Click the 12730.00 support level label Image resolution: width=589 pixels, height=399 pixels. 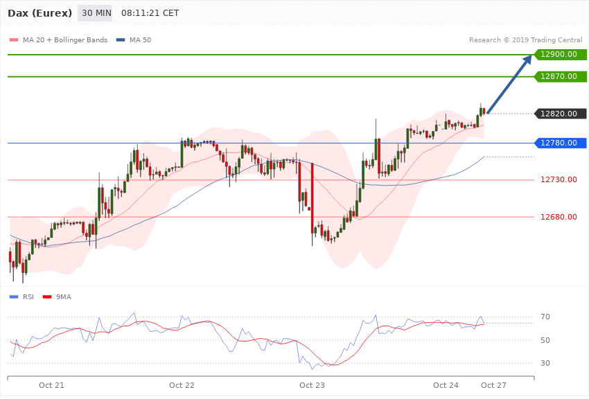(x=559, y=180)
